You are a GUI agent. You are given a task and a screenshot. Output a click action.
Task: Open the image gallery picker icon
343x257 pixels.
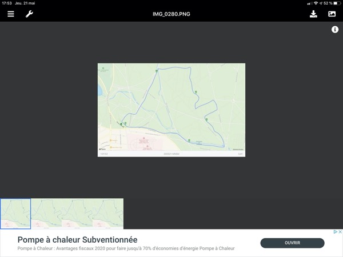pos(332,14)
